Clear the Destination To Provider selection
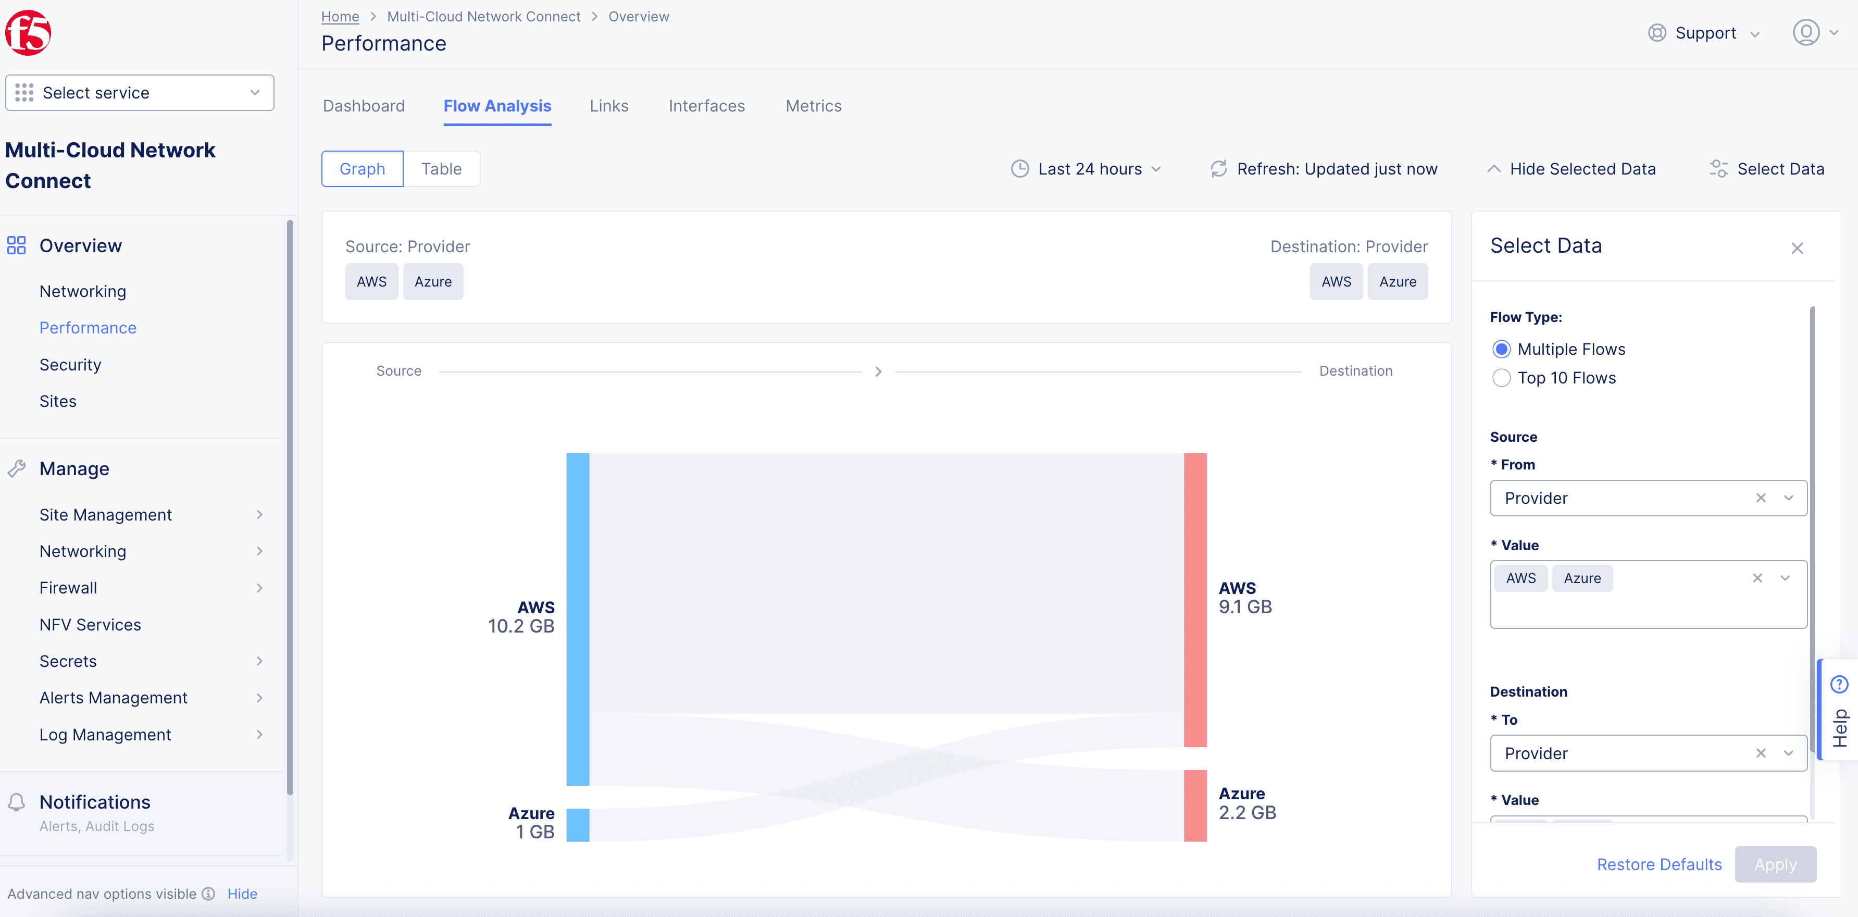1858x917 pixels. (1761, 753)
